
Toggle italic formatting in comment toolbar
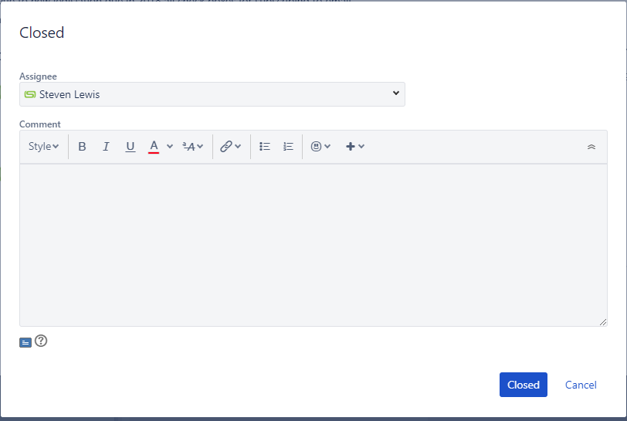coord(106,147)
